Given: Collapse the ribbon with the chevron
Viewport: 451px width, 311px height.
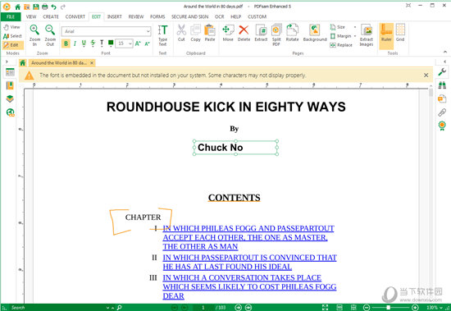Looking at the screenshot, I should pyautogui.click(x=445, y=53).
